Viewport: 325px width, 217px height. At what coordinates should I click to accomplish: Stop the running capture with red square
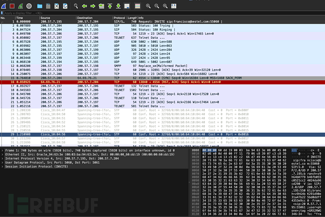pyautogui.click(x=12, y=6)
